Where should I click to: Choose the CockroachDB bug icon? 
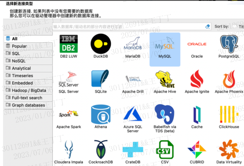click(101, 149)
